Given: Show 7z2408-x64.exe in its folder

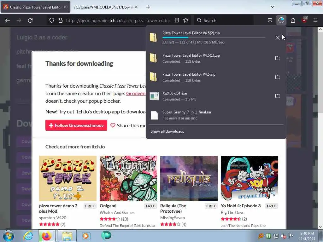Looking at the screenshot, I should [x=278, y=96].
